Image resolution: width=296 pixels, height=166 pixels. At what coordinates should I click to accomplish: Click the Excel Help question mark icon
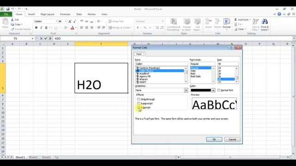[279, 14]
